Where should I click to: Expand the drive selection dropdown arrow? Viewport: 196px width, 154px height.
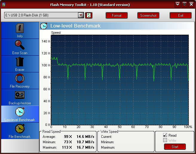[81, 15]
